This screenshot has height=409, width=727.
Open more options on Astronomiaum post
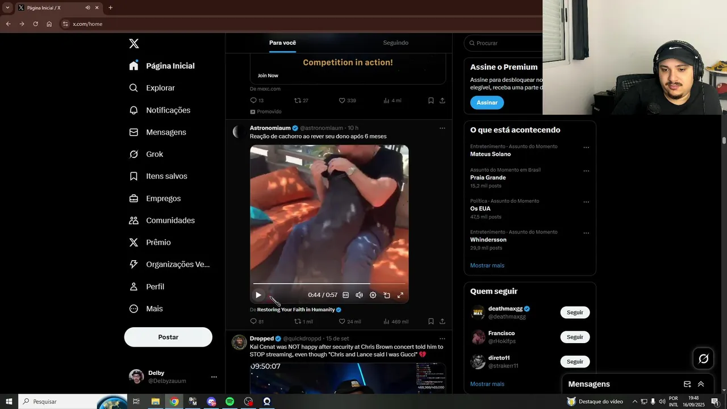(442, 128)
